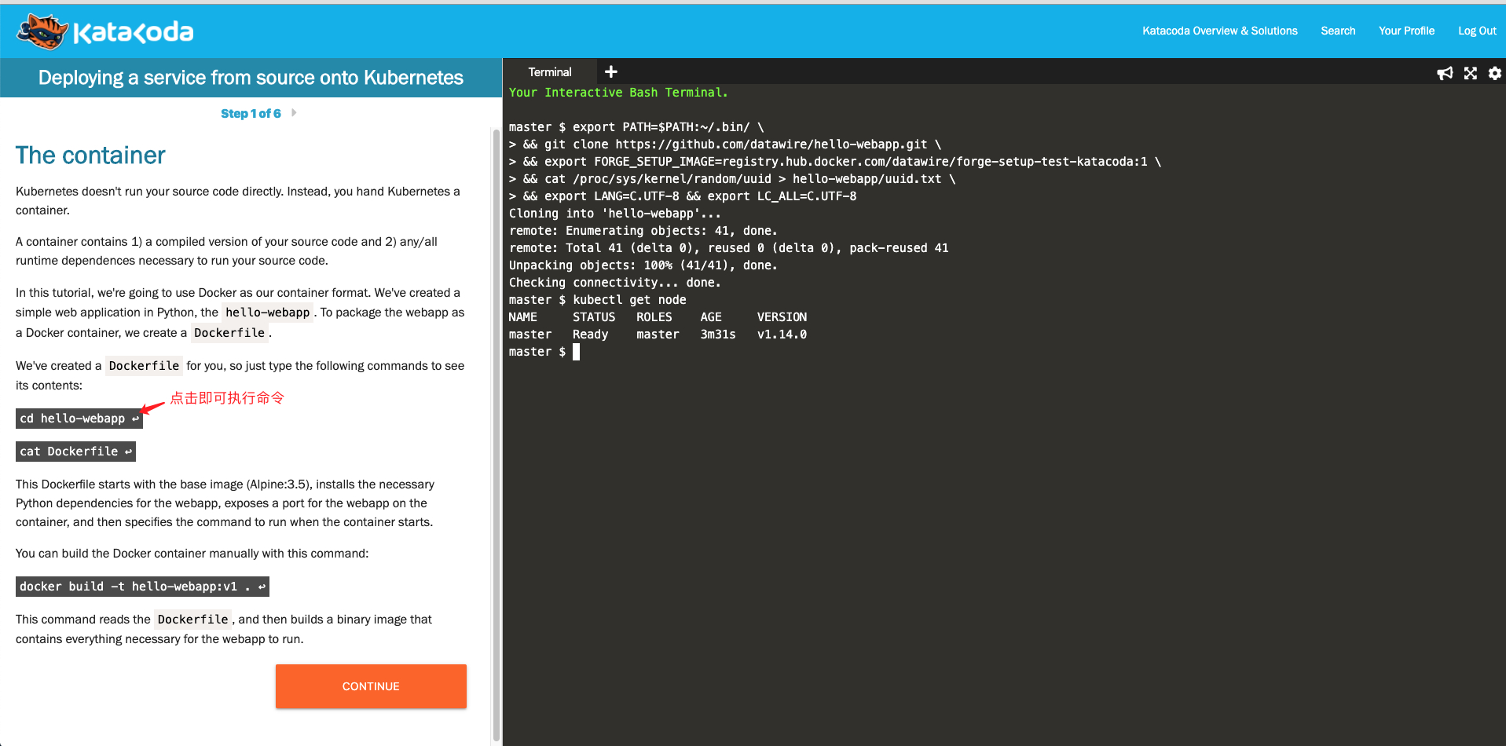The height and width of the screenshot is (746, 1506).
Task: Run the cd hello-webapp command
Action: (79, 419)
